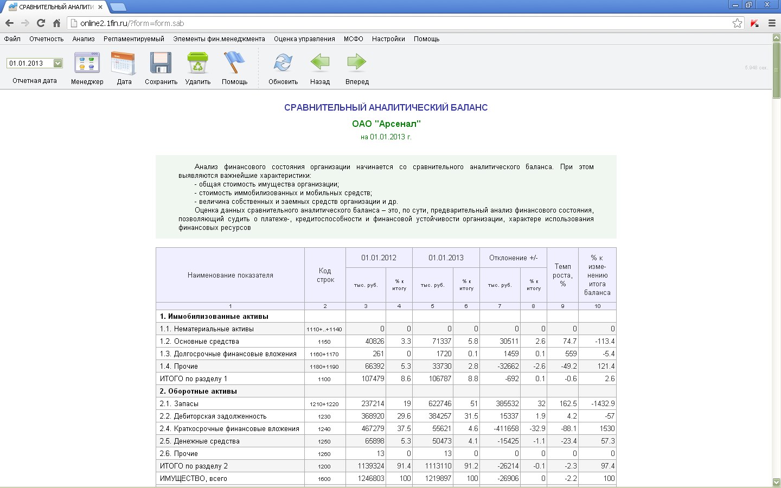Click the Помощь flag icon
This screenshot has height=488, width=781.
click(234, 63)
